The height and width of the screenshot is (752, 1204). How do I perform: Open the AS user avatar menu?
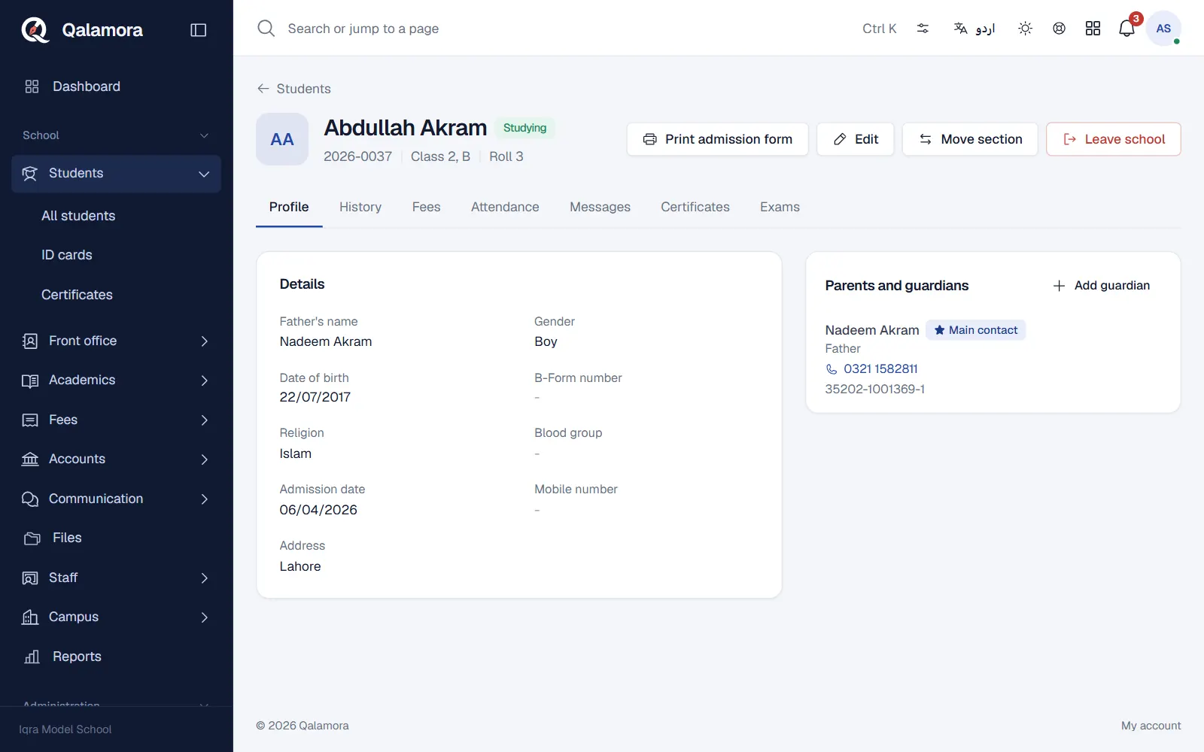(x=1163, y=29)
